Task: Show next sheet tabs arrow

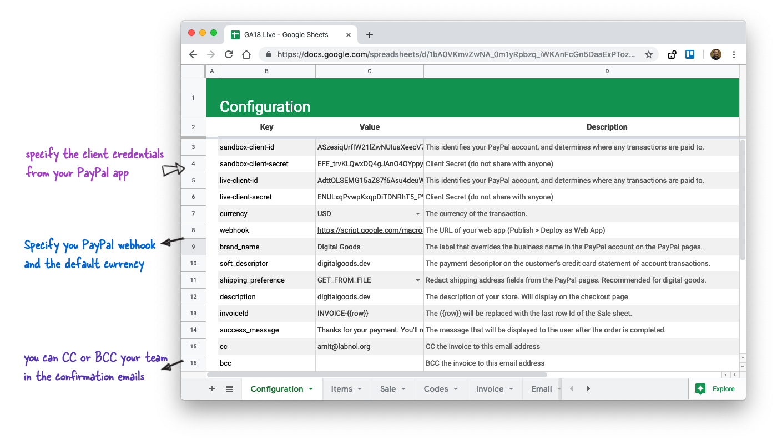Action: [x=588, y=389]
